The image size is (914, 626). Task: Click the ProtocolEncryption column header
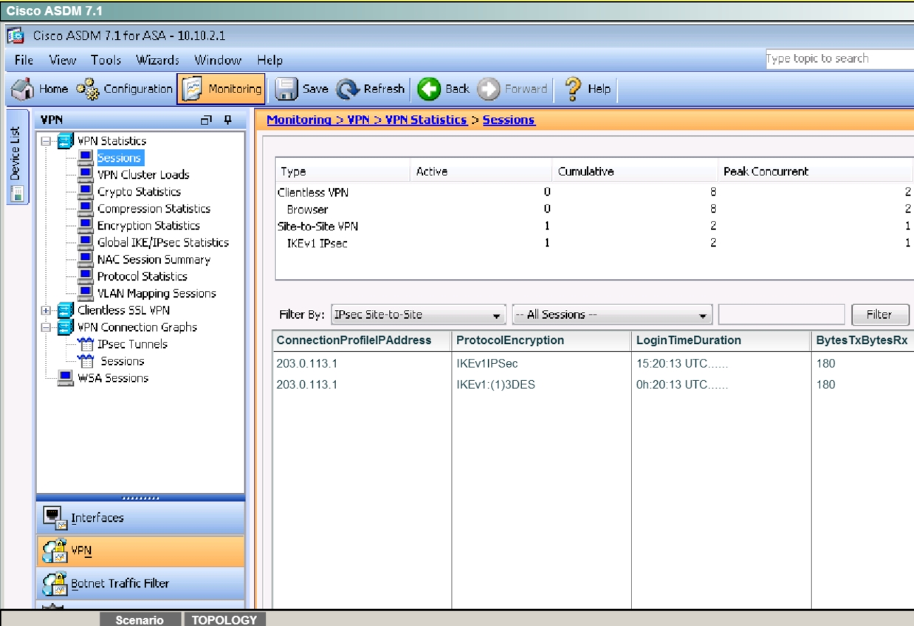coord(542,340)
